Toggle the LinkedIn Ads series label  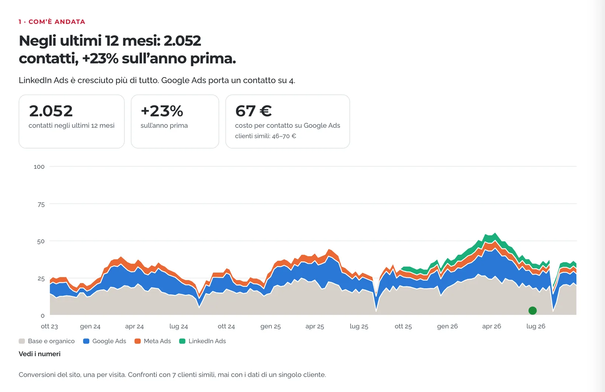pos(207,341)
